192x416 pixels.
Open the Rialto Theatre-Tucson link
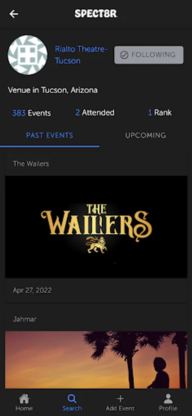point(81,55)
